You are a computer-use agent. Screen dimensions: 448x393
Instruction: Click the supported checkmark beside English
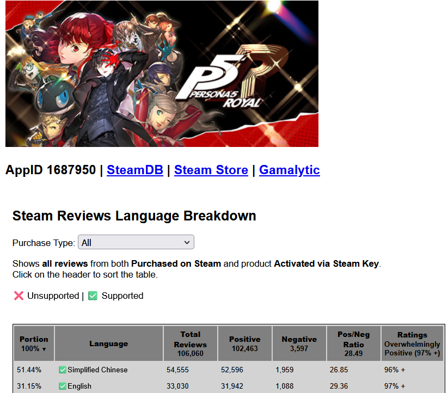63,386
